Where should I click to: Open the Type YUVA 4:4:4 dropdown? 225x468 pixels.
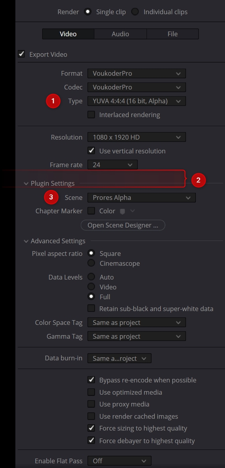pos(137,101)
